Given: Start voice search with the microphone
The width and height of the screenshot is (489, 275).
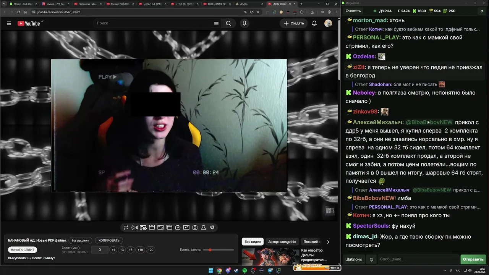Looking at the screenshot, I should [244, 23].
